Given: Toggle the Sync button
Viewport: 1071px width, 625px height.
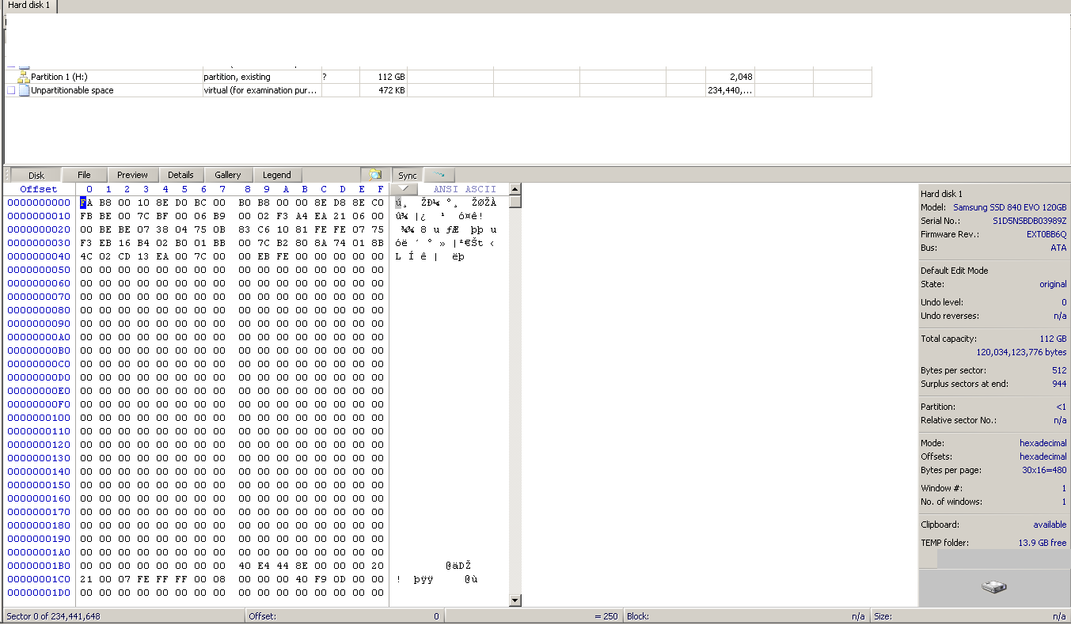Looking at the screenshot, I should click(x=408, y=175).
